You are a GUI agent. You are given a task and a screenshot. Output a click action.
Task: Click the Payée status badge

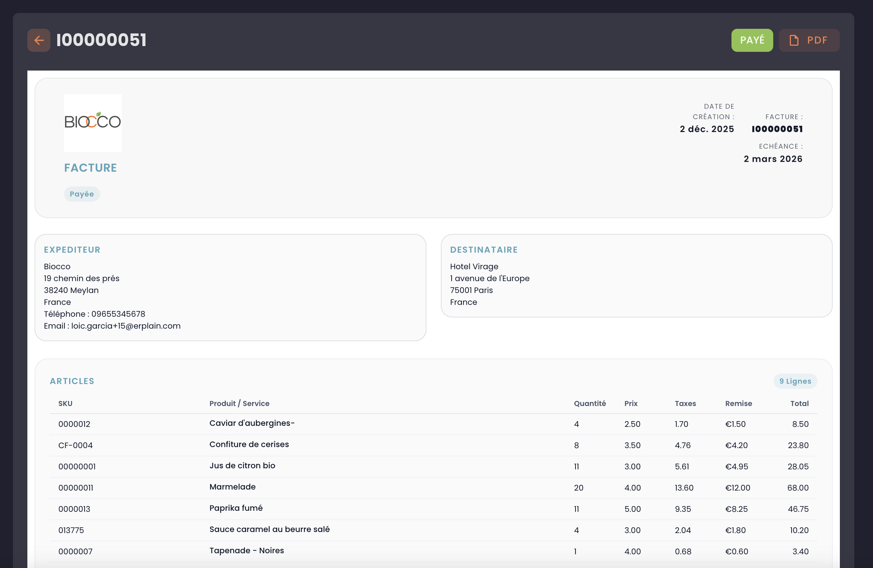pyautogui.click(x=82, y=194)
